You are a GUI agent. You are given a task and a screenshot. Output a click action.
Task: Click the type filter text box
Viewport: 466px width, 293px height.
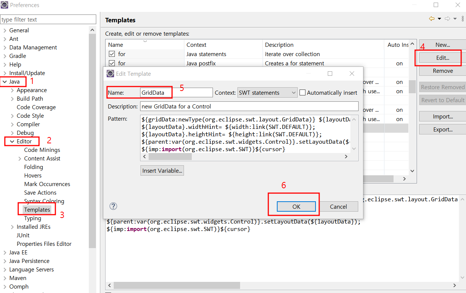point(48,20)
